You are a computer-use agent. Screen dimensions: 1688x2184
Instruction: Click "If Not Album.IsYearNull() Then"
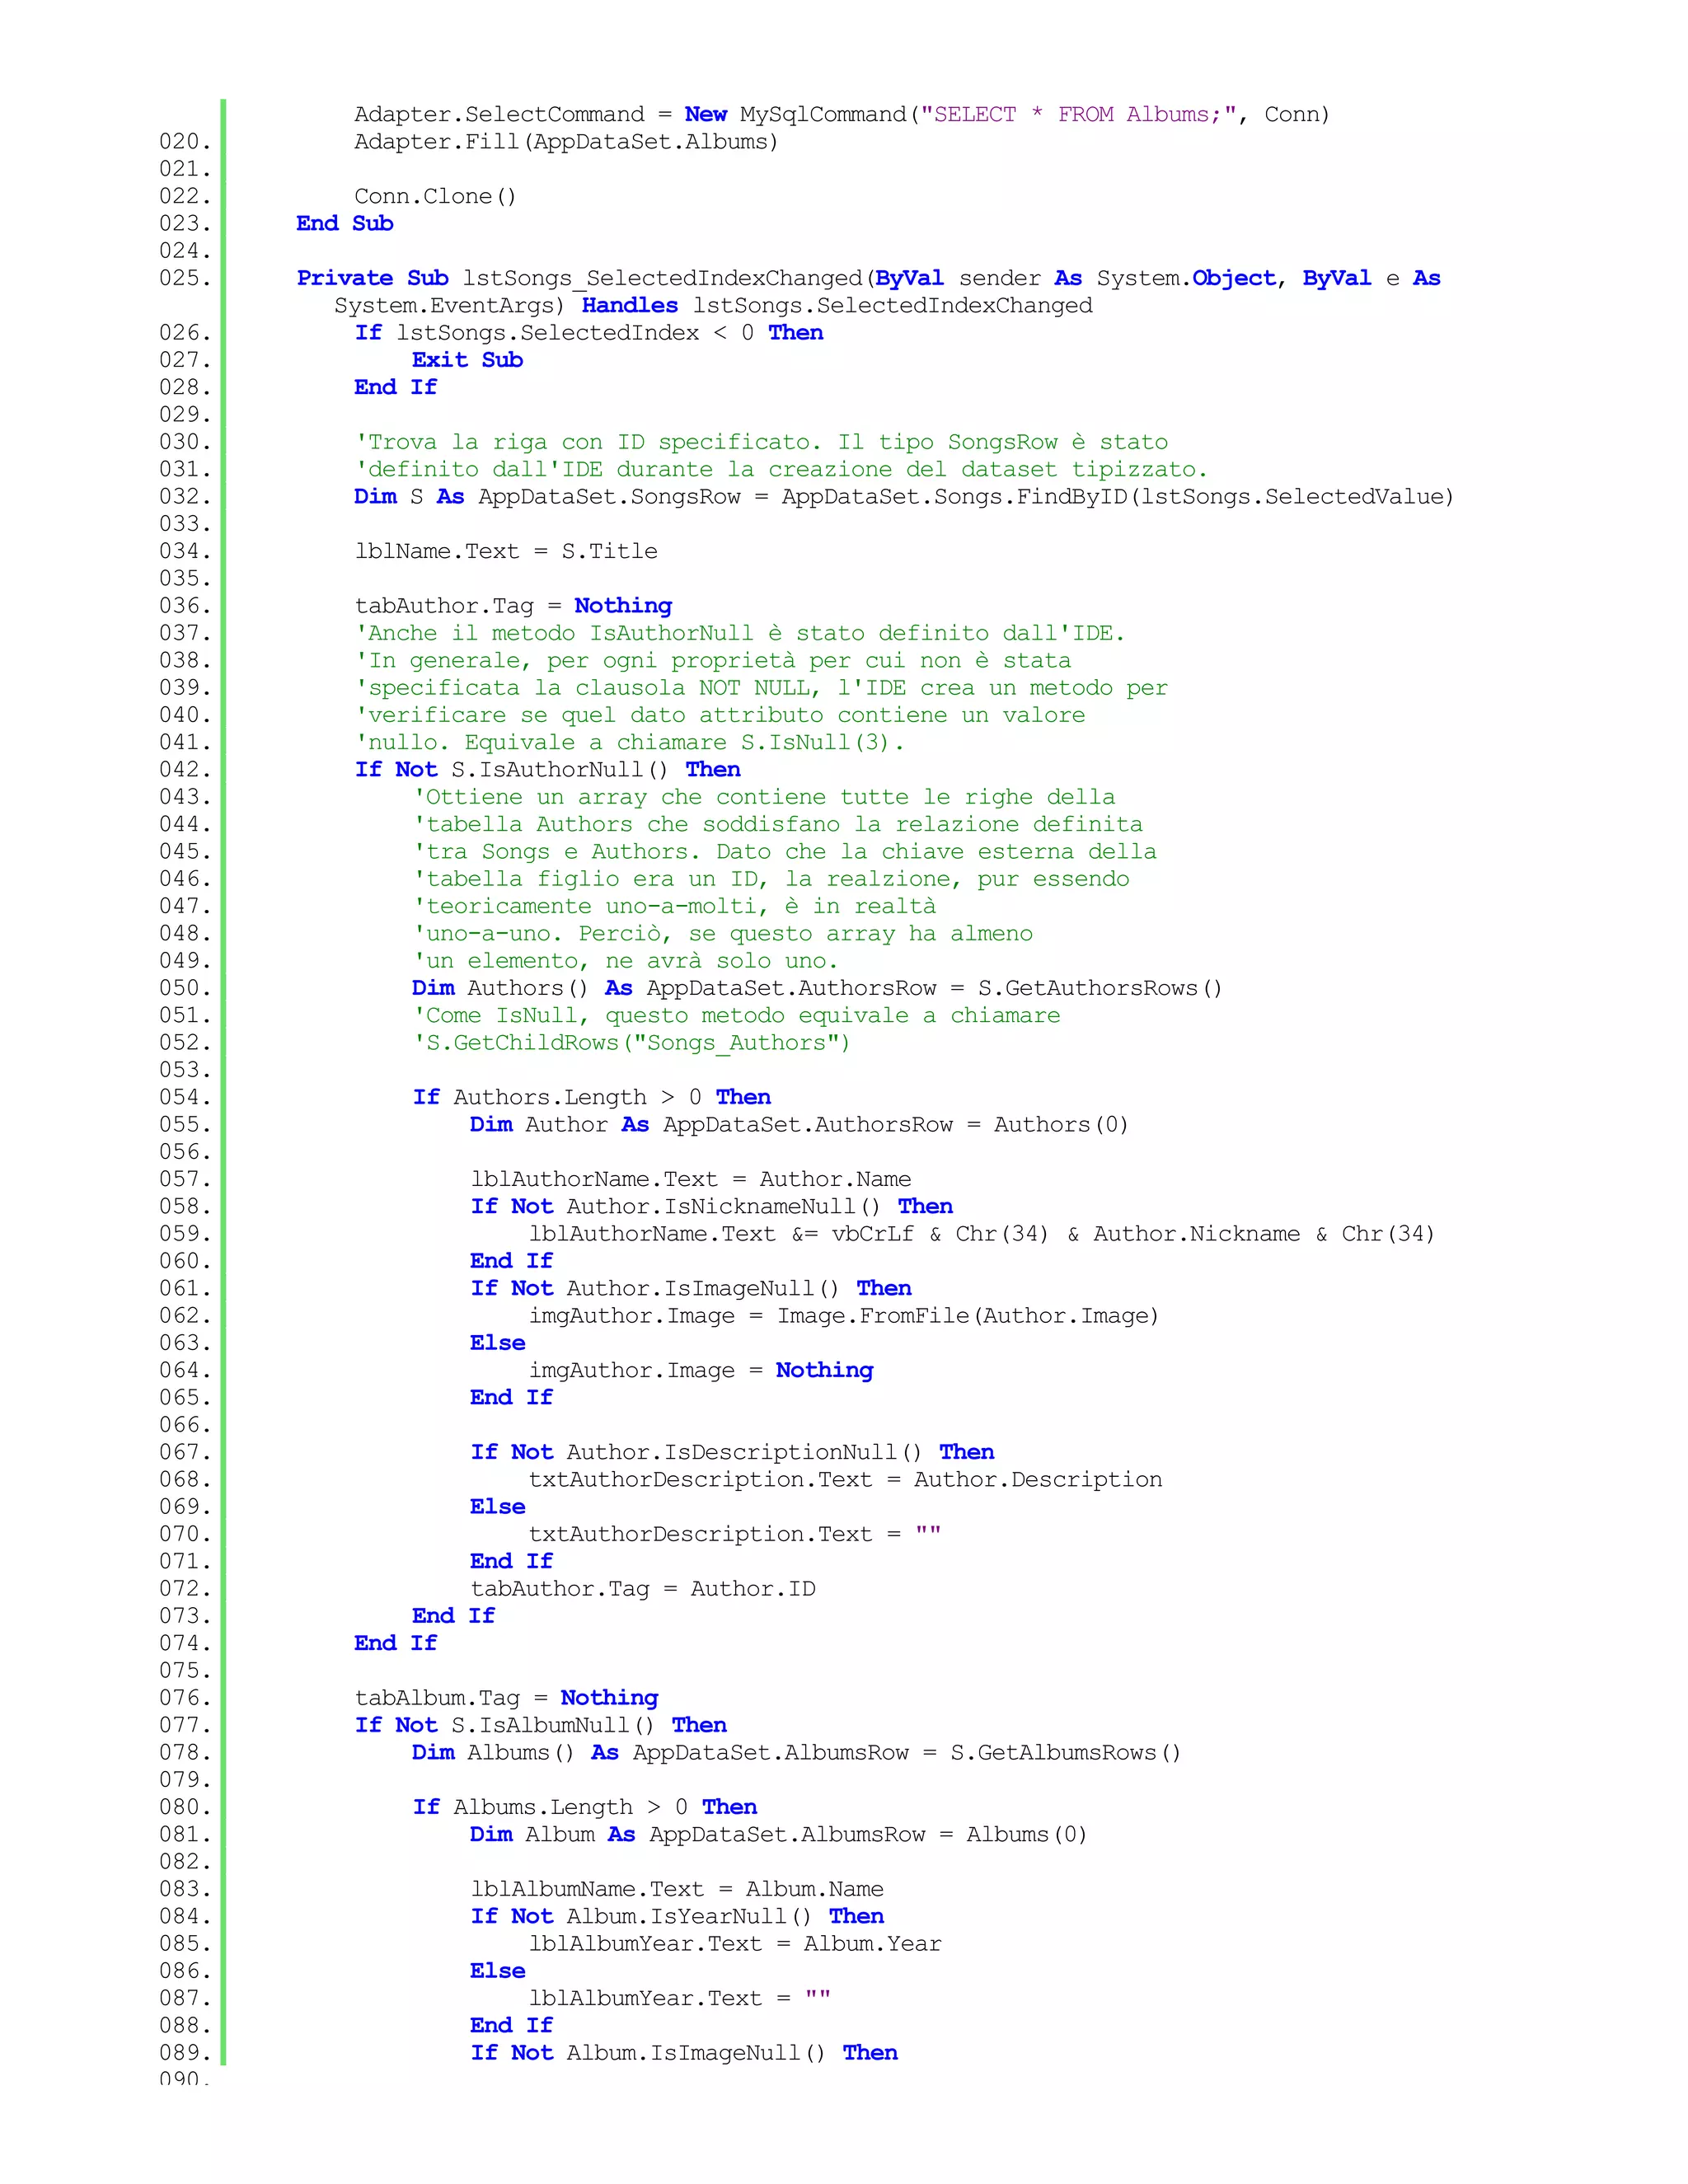(x=677, y=1916)
